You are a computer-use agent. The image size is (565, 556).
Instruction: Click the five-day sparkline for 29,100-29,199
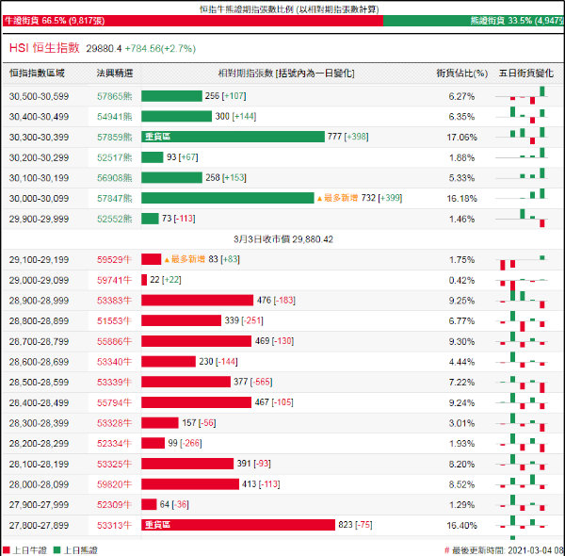[522, 262]
